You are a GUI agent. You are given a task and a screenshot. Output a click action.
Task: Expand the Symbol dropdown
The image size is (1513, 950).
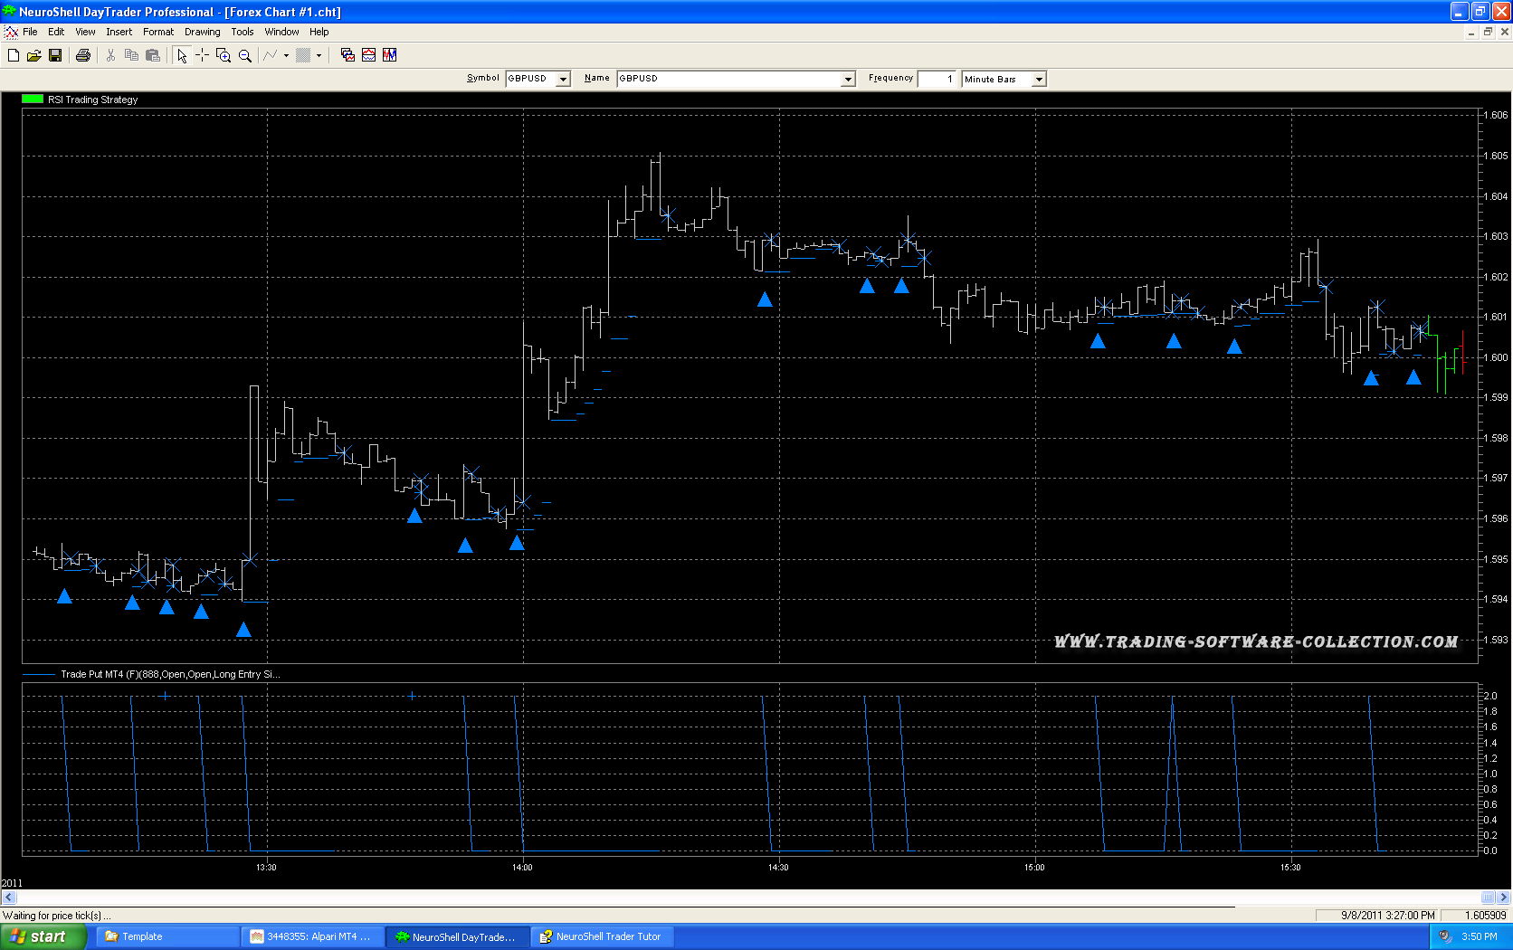(563, 80)
